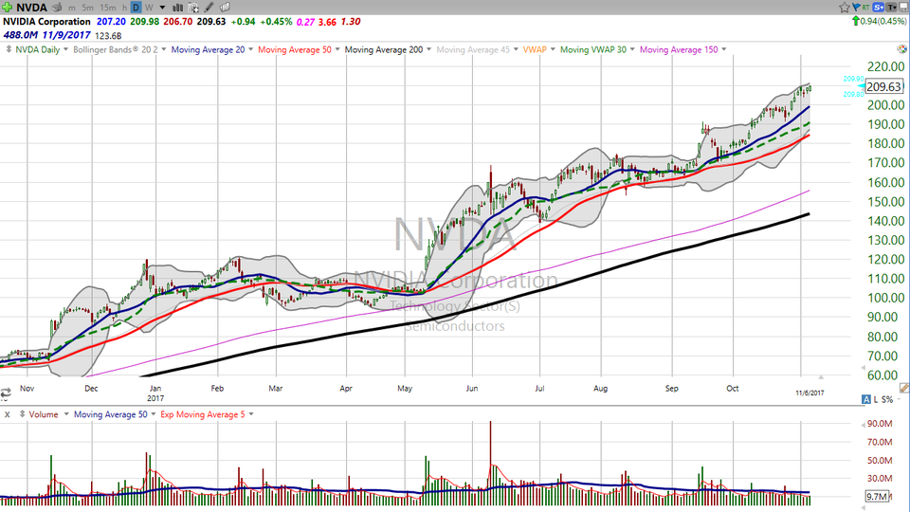The width and height of the screenshot is (910, 512).
Task: Click the +0.45% percent change value
Action: pos(276,22)
